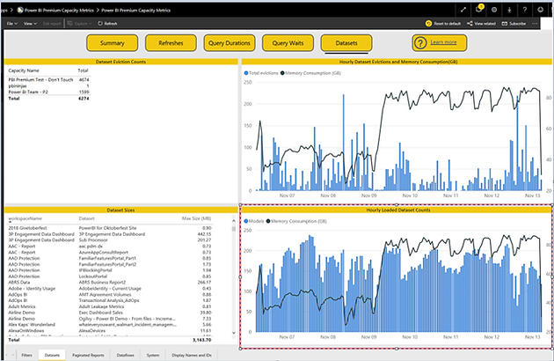Switch to the Dataflows tab
The height and width of the screenshot is (361, 554).
pyautogui.click(x=126, y=355)
